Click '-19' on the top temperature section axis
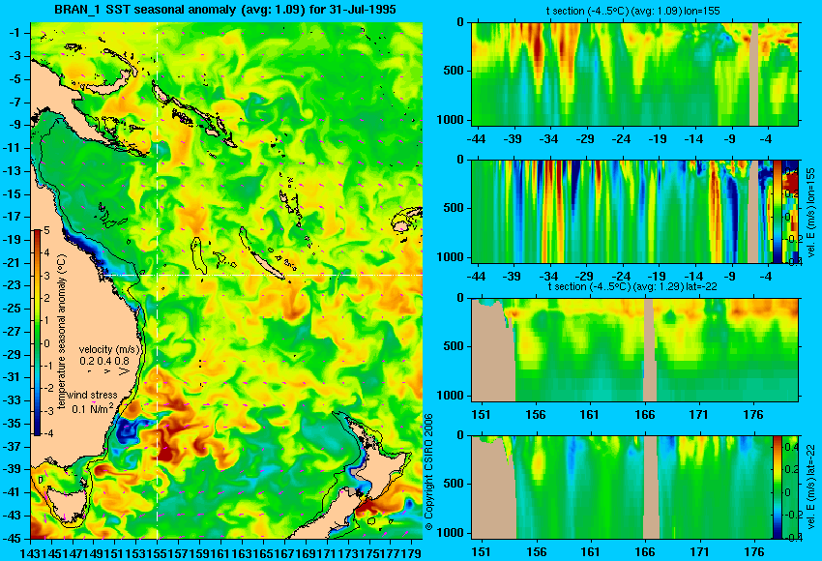 point(657,139)
